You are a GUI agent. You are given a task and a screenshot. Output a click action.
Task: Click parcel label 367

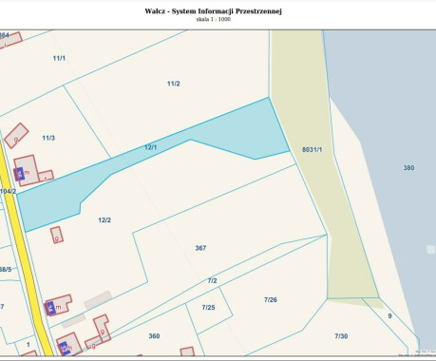(200, 248)
